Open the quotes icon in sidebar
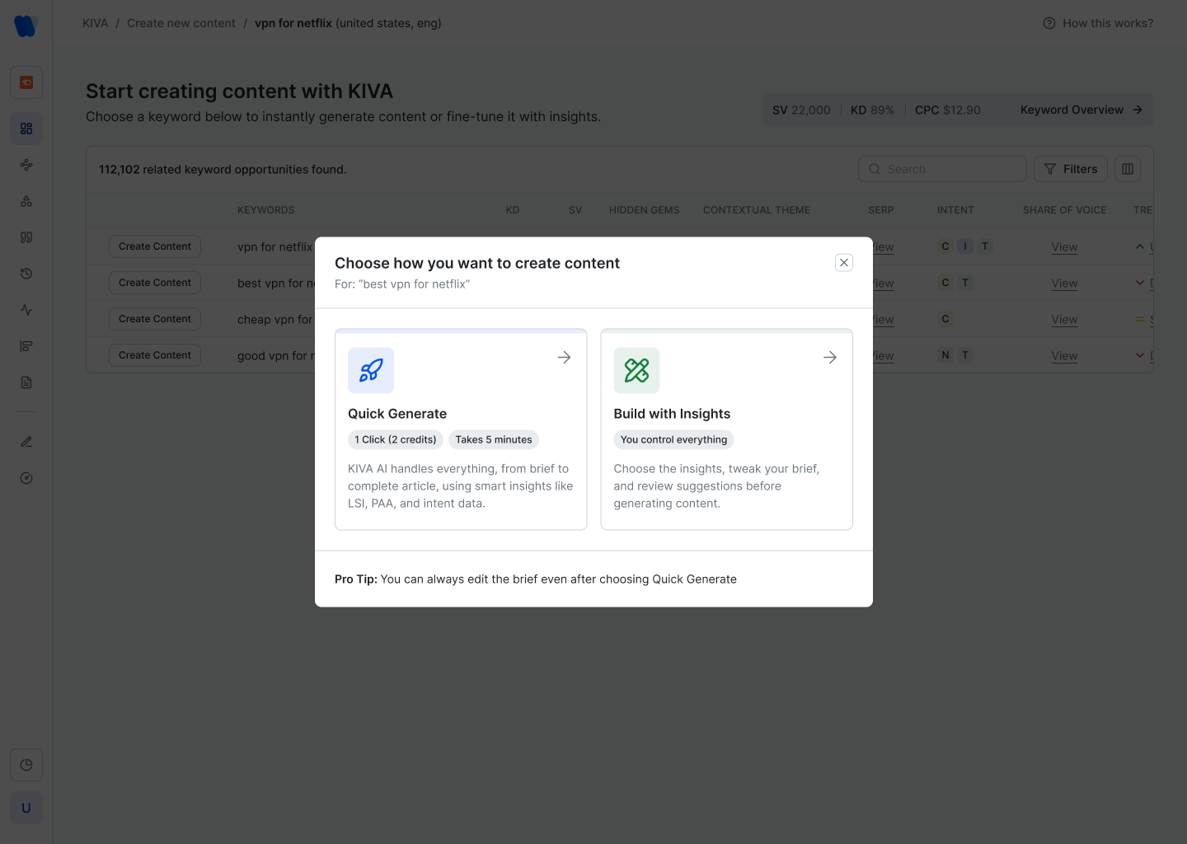Screen dimensions: 1187x844 pyautogui.click(x=26, y=237)
